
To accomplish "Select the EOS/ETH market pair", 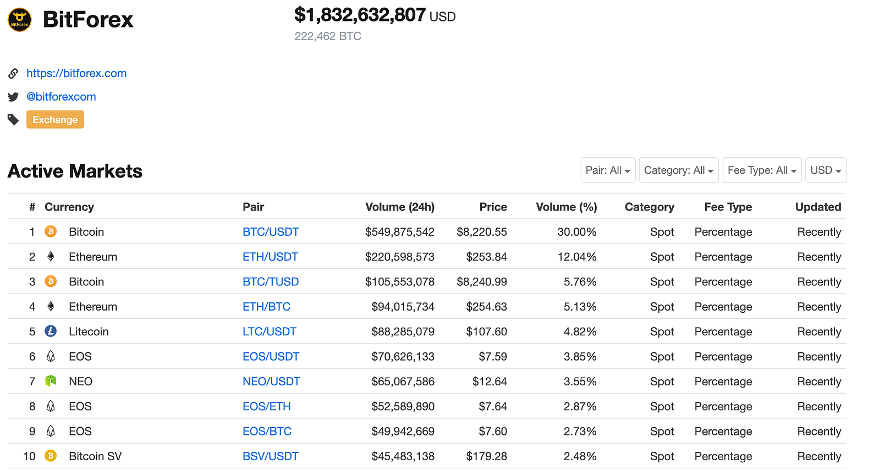I will 267,406.
